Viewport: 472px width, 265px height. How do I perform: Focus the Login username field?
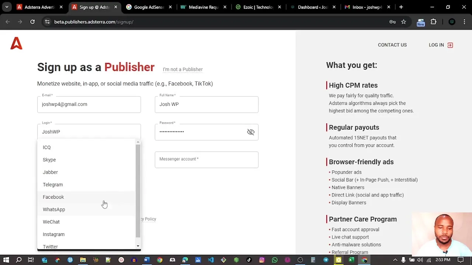coord(89,132)
